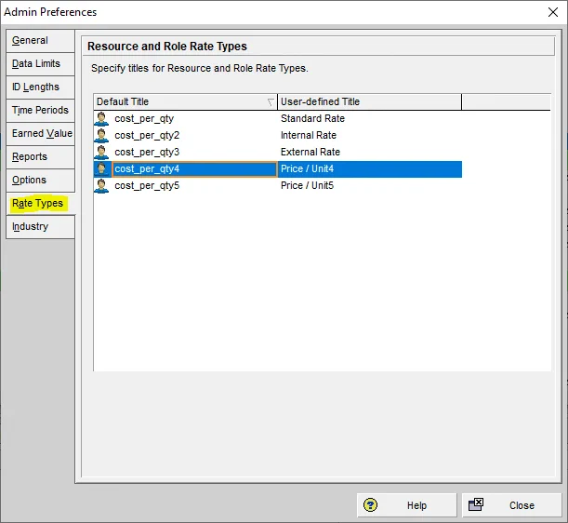Switch to the Options tab
The height and width of the screenshot is (523, 568).
(40, 180)
